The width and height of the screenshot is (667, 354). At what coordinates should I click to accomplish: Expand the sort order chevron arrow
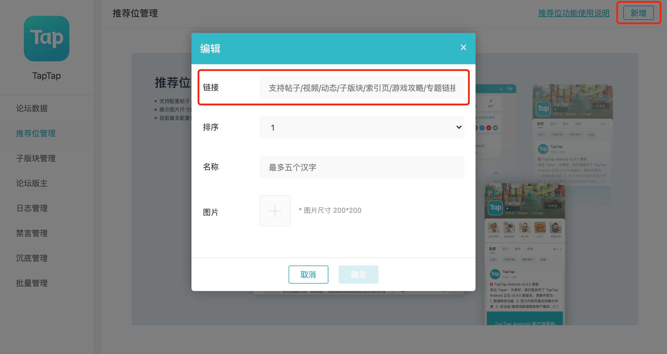[458, 127]
